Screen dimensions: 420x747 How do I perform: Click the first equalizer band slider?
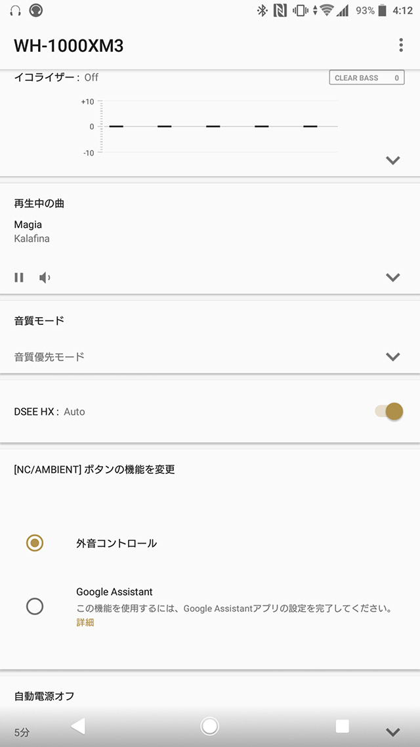click(x=116, y=126)
